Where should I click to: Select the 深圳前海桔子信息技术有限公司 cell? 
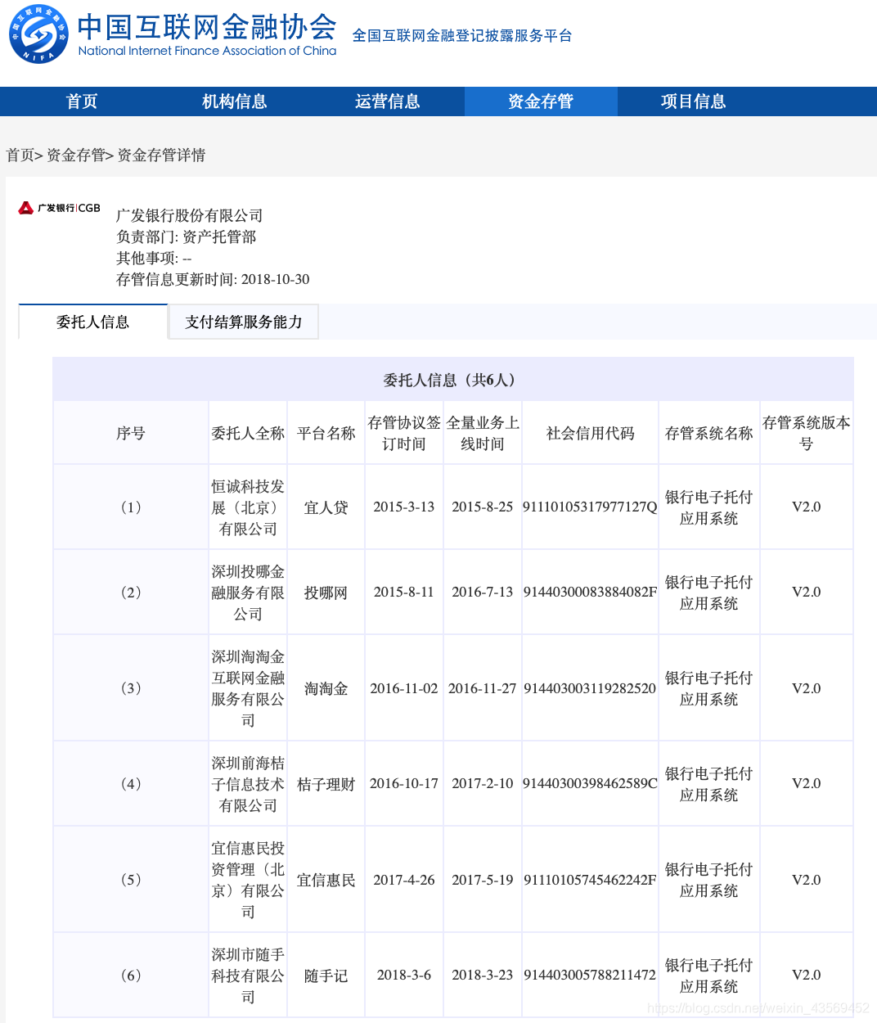pos(248,784)
